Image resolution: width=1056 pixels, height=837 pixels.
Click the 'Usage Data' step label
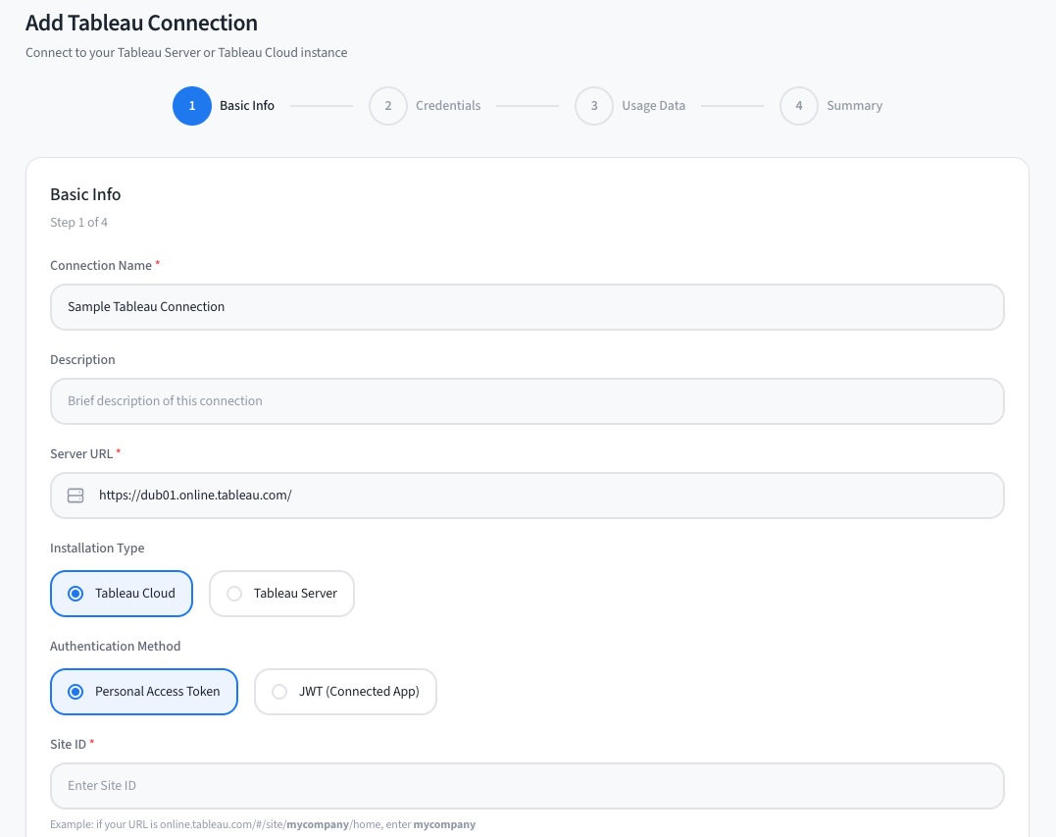653,106
